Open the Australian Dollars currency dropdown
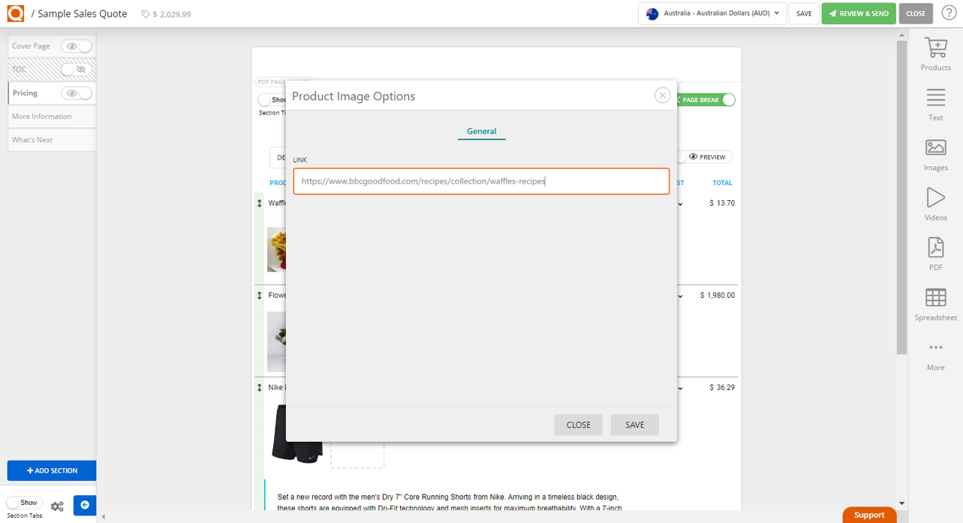This screenshot has height=523, width=963. tap(711, 13)
